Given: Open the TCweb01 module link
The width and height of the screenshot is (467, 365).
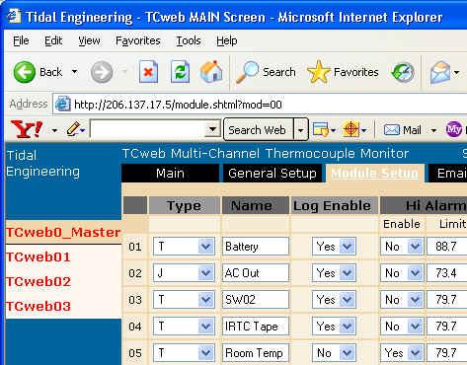Looking at the screenshot, I should (x=39, y=256).
